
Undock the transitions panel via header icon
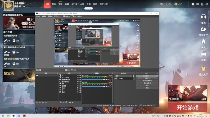(x=134, y=73)
